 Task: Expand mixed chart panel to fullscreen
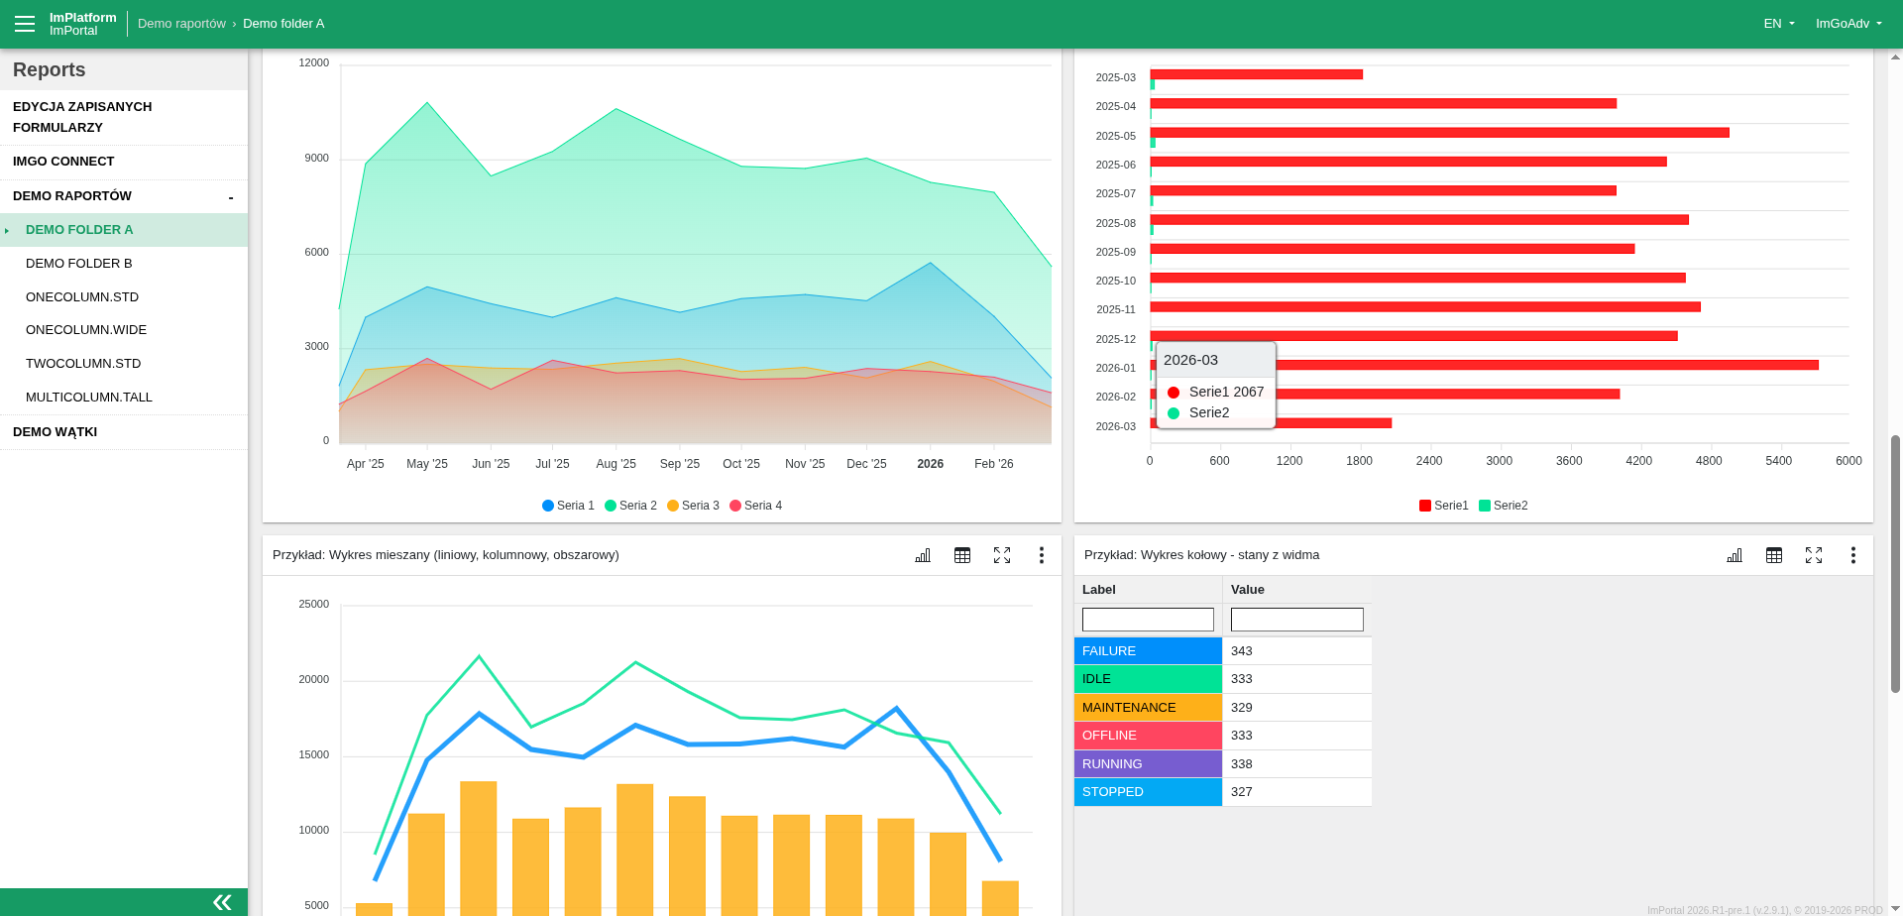(1002, 555)
